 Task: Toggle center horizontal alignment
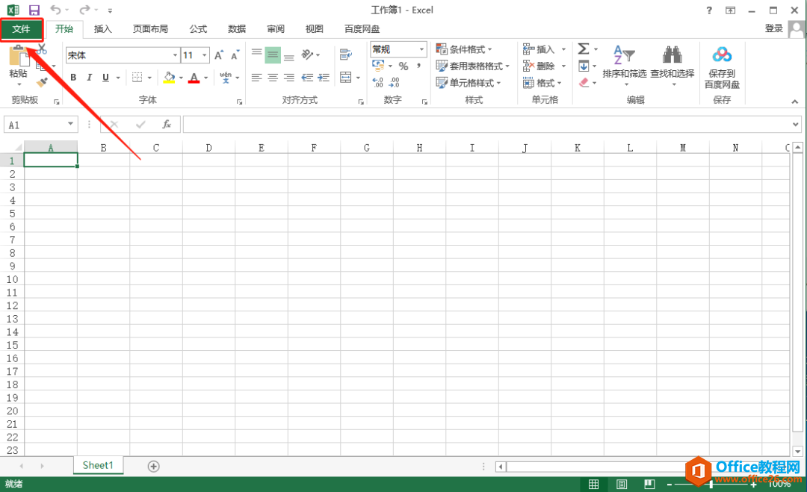273,78
